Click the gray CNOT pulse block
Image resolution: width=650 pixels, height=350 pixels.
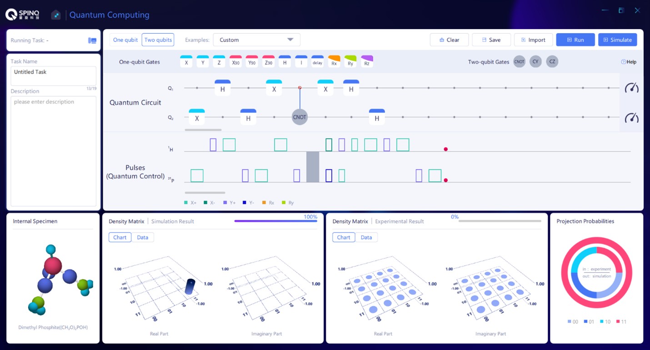(x=313, y=167)
